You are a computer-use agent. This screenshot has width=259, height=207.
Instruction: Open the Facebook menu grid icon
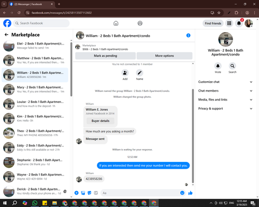229,23
